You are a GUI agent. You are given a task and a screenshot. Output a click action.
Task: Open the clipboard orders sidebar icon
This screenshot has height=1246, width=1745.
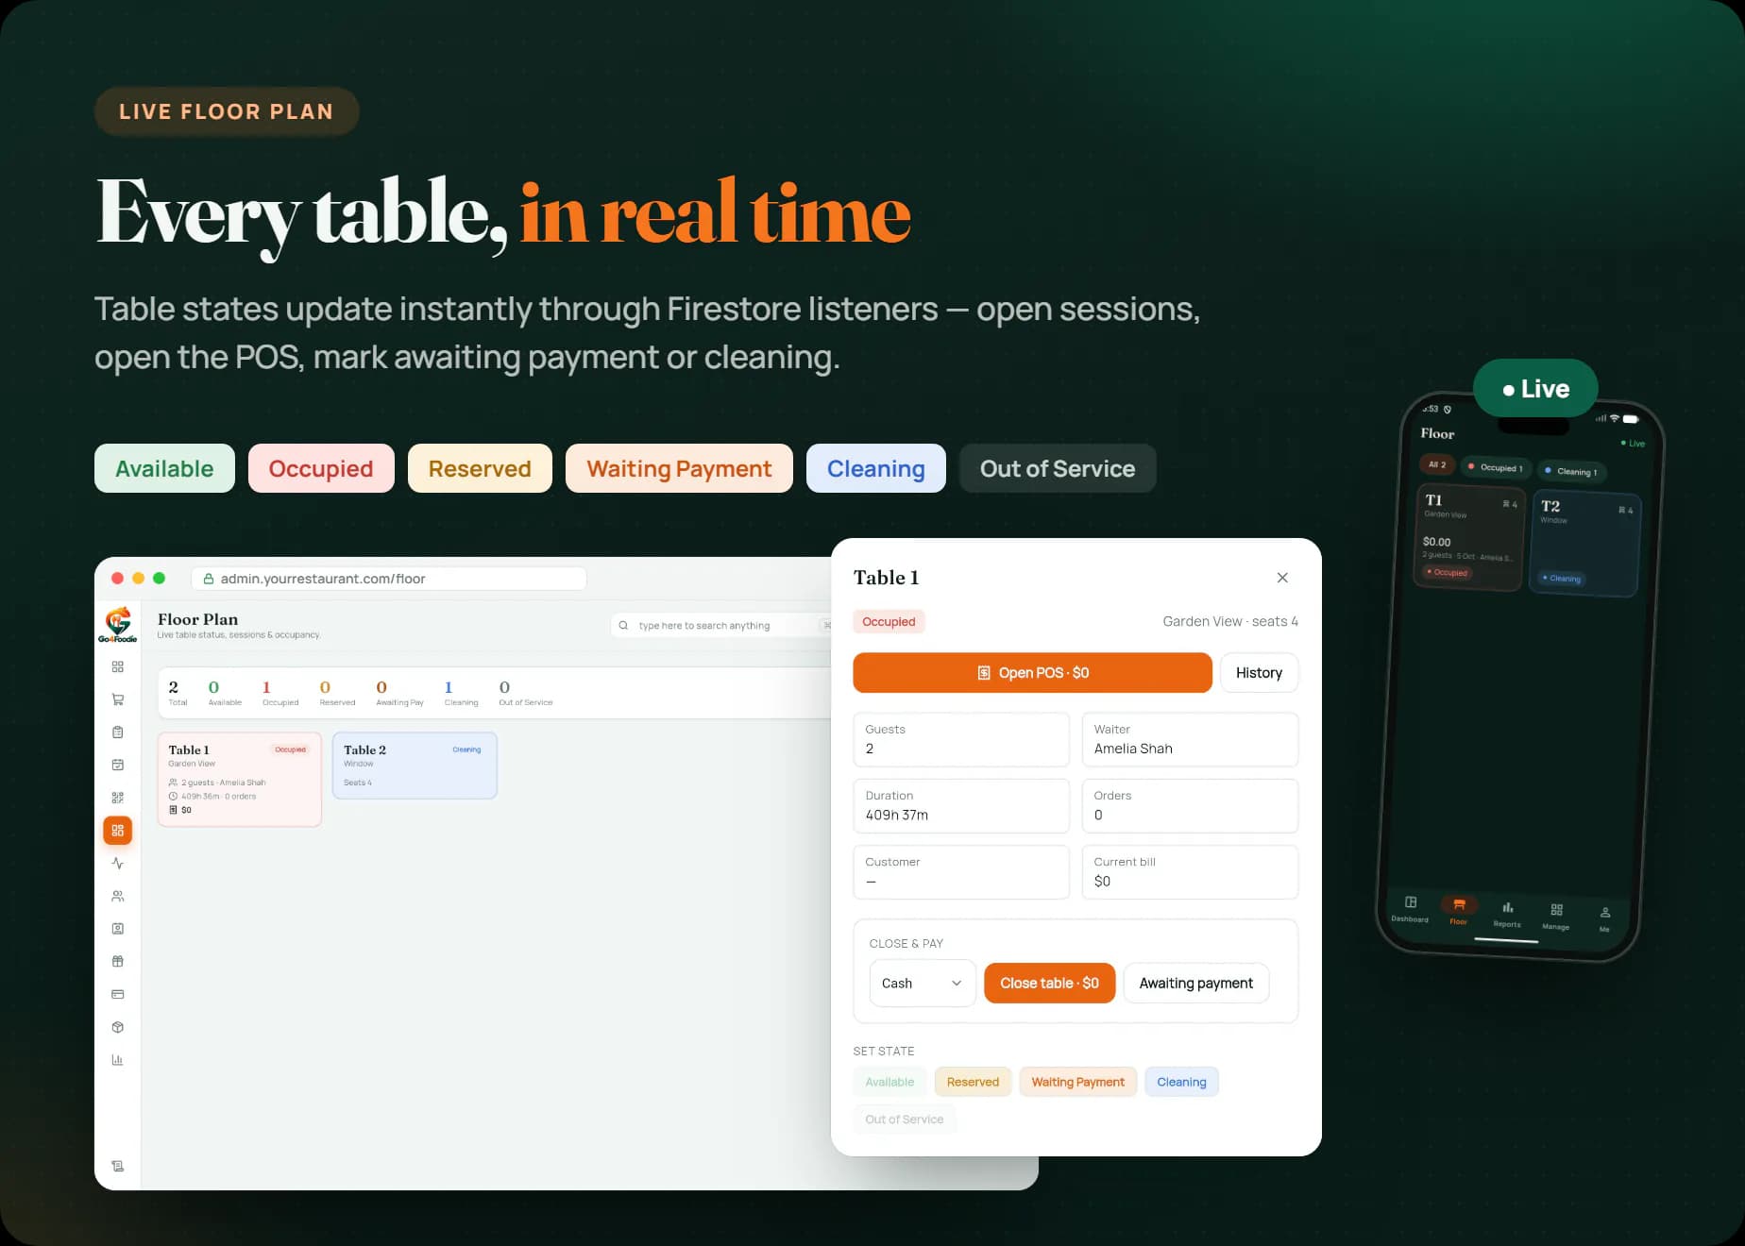[x=117, y=732]
